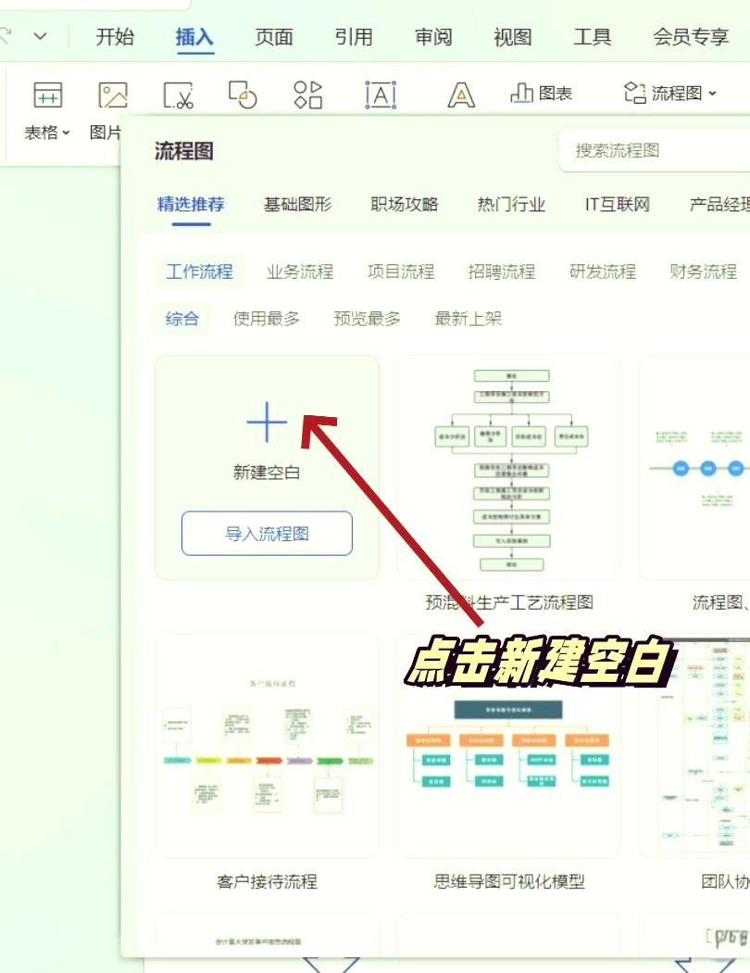The image size is (750, 973).
Task: Click the 思维导图可视化模型 template title
Action: pos(509,881)
